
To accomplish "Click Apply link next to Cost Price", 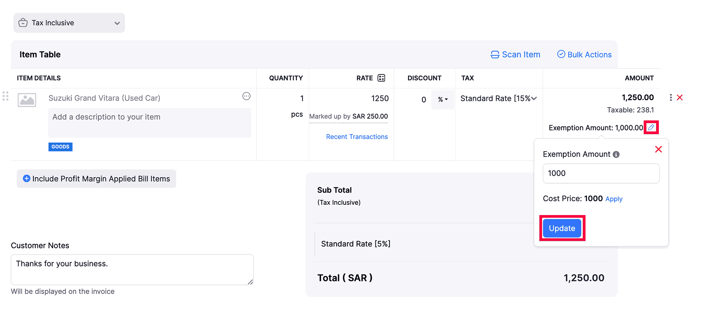I will coord(614,199).
